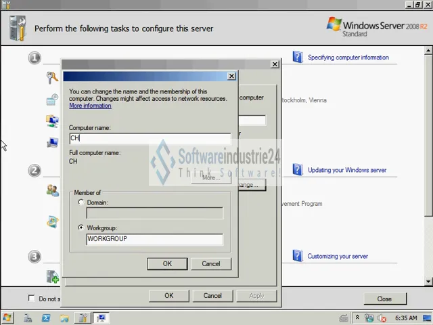Click the time zone clock icon
Screen dimensions: 433x325
pyautogui.click(x=52, y=100)
